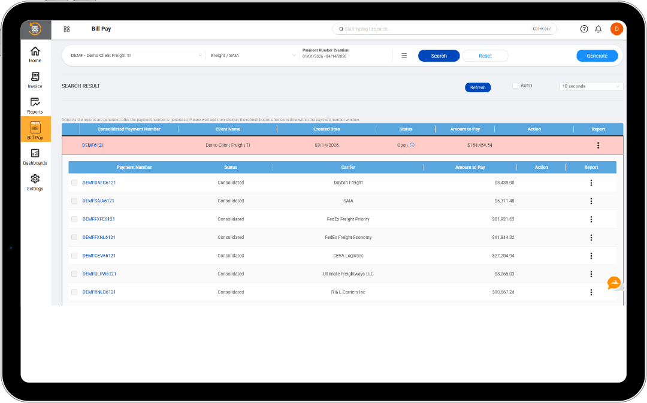Click the search magnifier icon

tap(341, 29)
